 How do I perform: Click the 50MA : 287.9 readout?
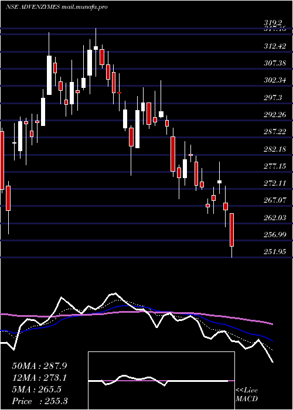(x=39, y=366)
